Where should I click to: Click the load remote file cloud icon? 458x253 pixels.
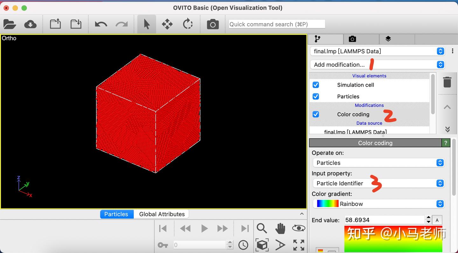coord(30,24)
